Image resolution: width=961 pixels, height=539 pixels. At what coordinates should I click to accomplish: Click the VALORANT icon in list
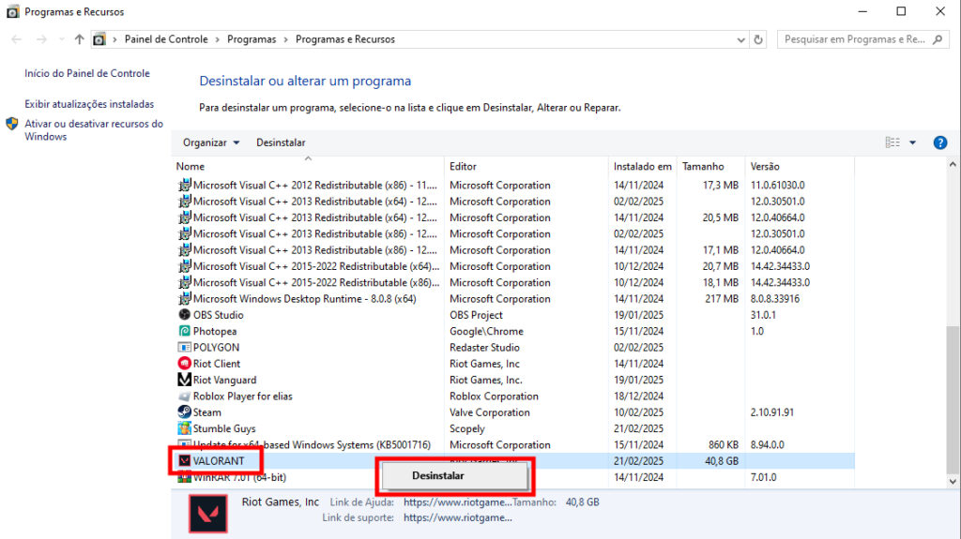(185, 461)
